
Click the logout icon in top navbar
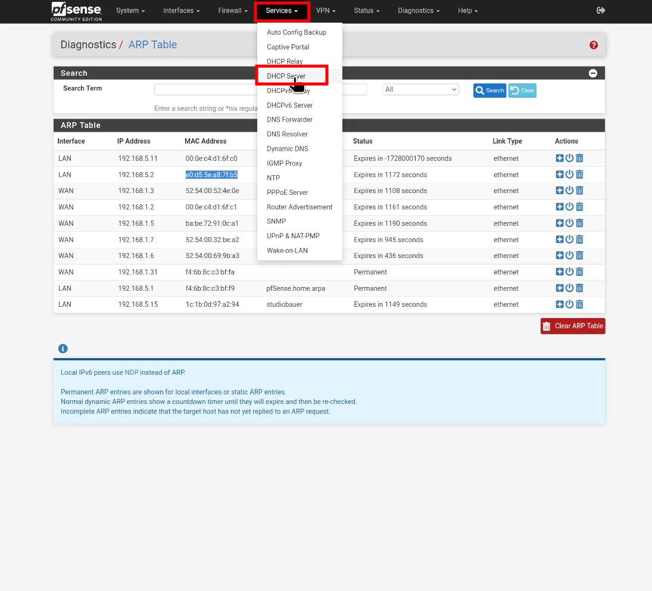click(x=600, y=10)
